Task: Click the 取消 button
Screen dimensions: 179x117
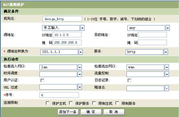Action: coord(114,112)
